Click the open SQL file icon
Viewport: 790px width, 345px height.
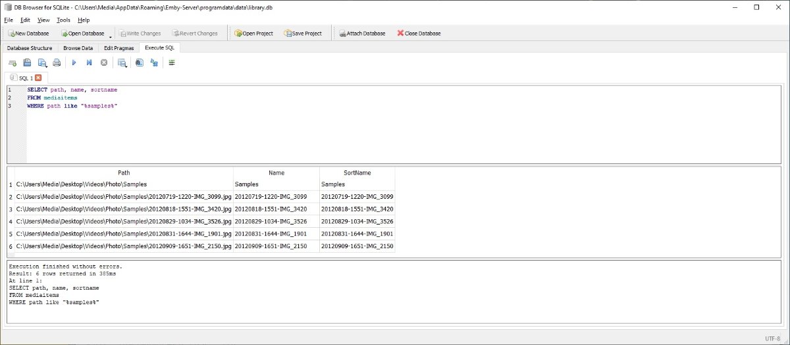pyautogui.click(x=27, y=63)
